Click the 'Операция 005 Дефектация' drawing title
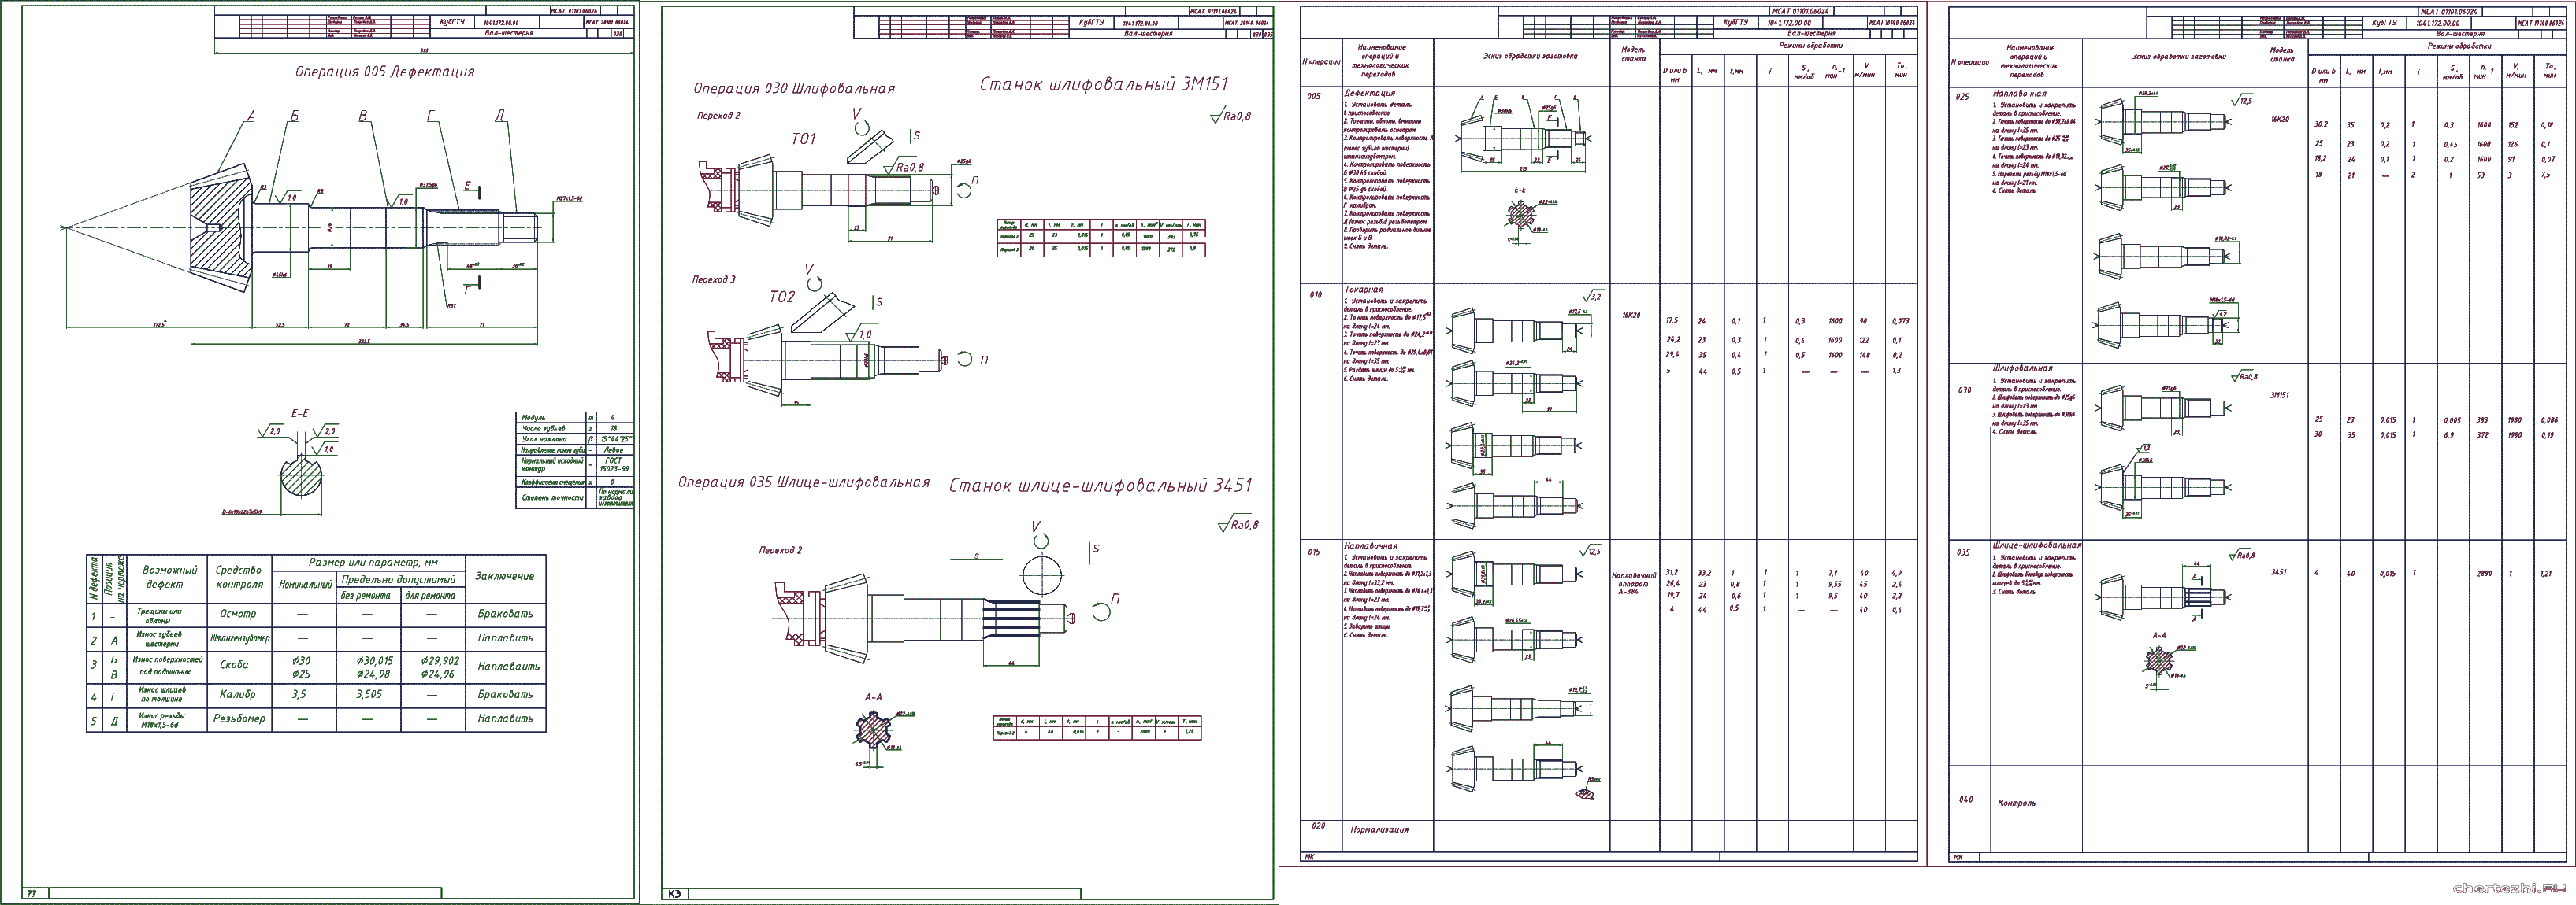The height and width of the screenshot is (905, 2576). click(384, 72)
